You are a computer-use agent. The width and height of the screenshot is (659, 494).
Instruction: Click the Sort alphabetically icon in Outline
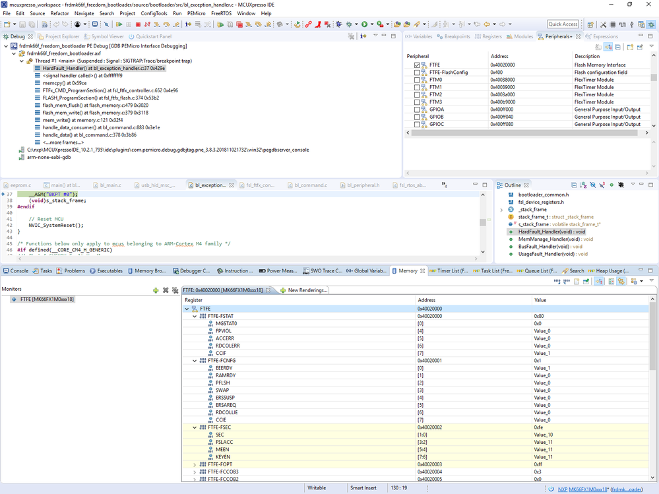[x=583, y=185]
